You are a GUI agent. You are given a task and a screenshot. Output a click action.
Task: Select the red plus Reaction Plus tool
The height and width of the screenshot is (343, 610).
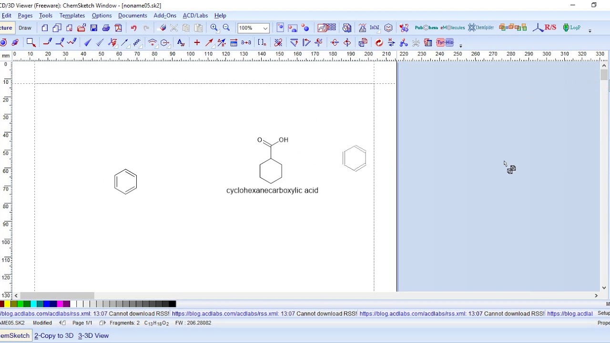197,42
